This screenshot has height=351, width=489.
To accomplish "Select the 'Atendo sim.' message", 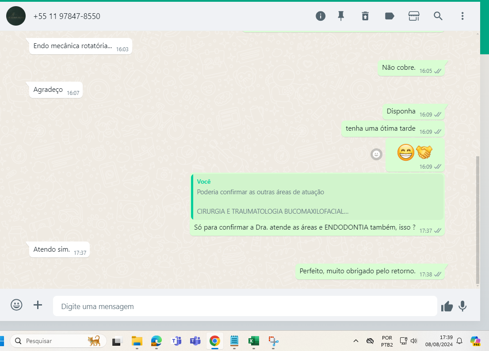I will [59, 249].
